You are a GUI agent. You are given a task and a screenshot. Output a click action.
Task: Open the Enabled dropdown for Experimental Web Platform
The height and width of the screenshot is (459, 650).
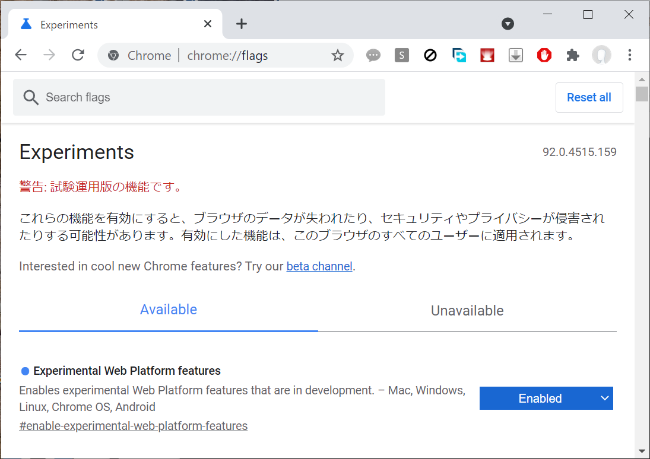pos(546,398)
